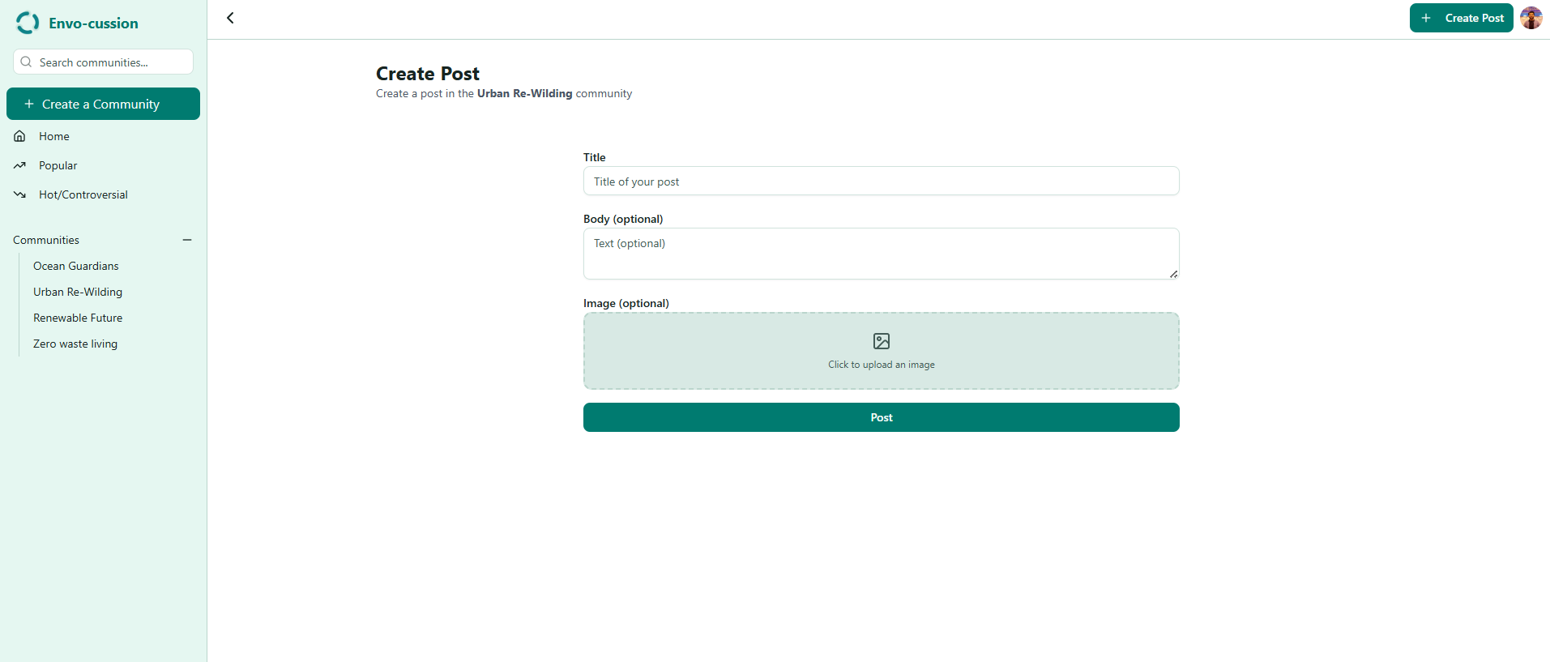Focus the Body text area
Screen dimensions: 1550x662
[x=881, y=254]
